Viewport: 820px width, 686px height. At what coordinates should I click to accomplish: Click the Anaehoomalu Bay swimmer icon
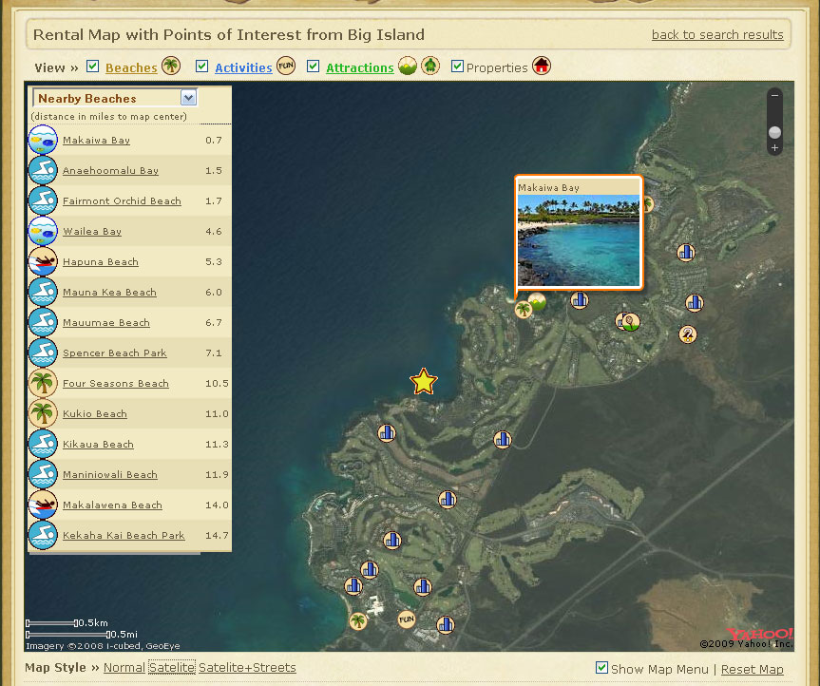[43, 170]
